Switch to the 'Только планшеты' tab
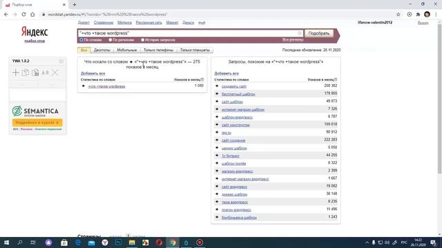442x248 pixels. 195,50
